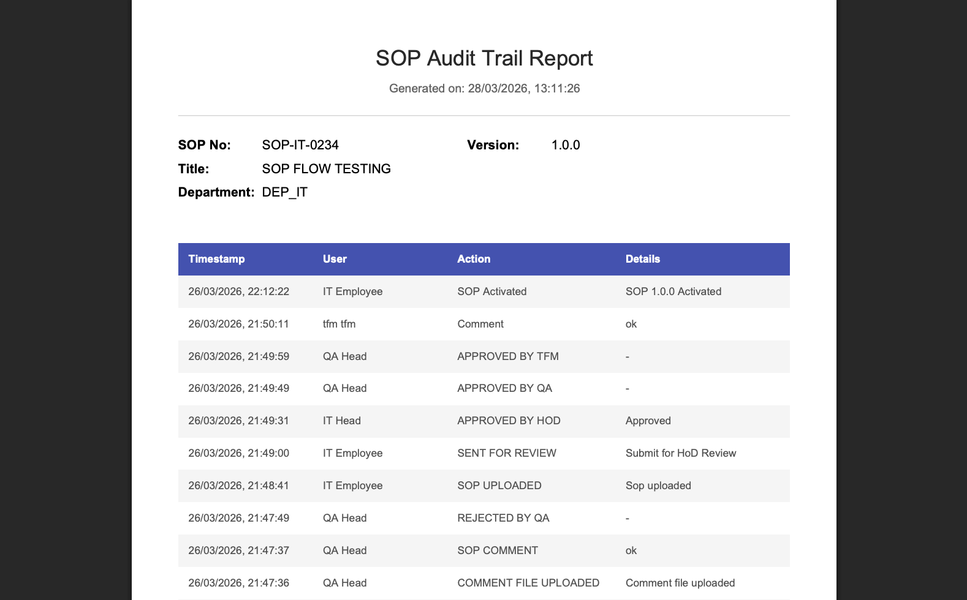Select timestamp 26/03/2026, 21:47:36

(238, 583)
